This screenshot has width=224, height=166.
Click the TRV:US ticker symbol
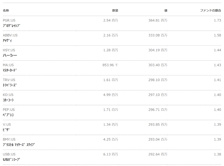[9, 80]
